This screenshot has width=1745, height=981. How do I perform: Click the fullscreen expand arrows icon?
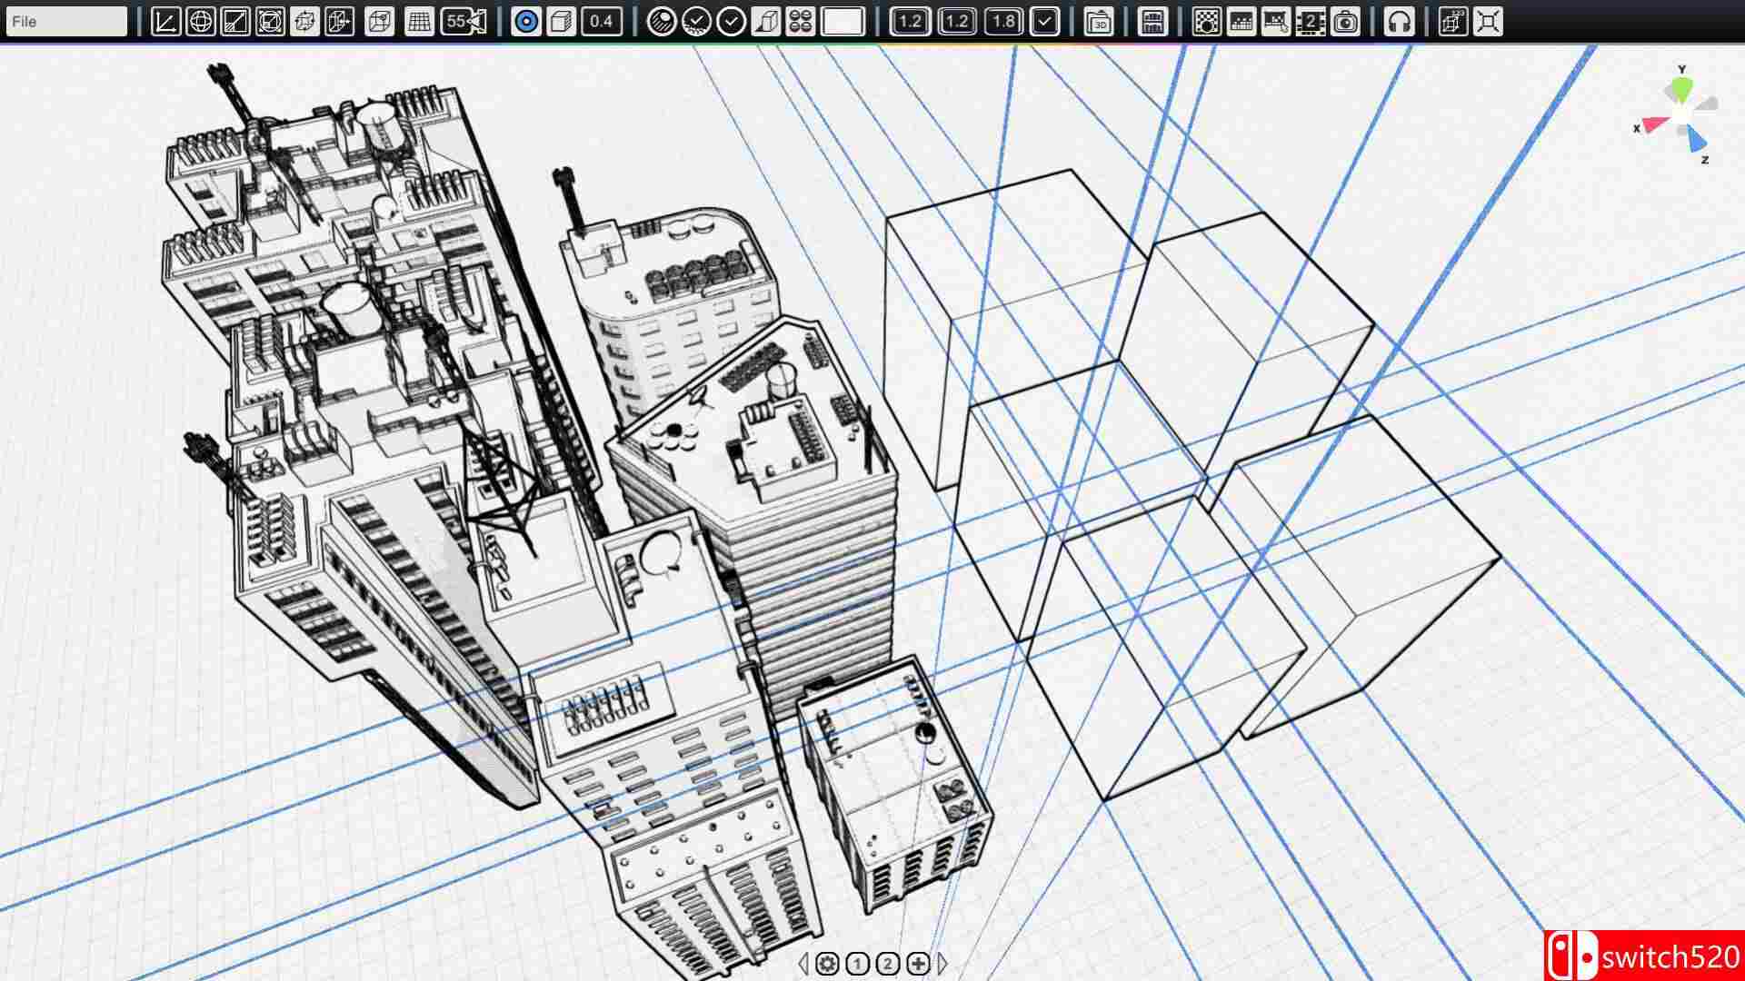(x=1488, y=21)
